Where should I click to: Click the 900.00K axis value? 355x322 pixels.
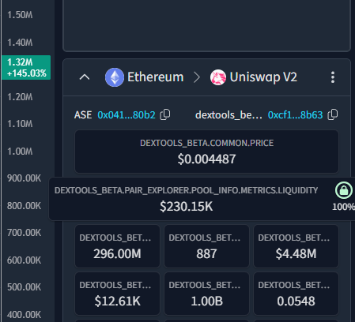click(x=24, y=178)
